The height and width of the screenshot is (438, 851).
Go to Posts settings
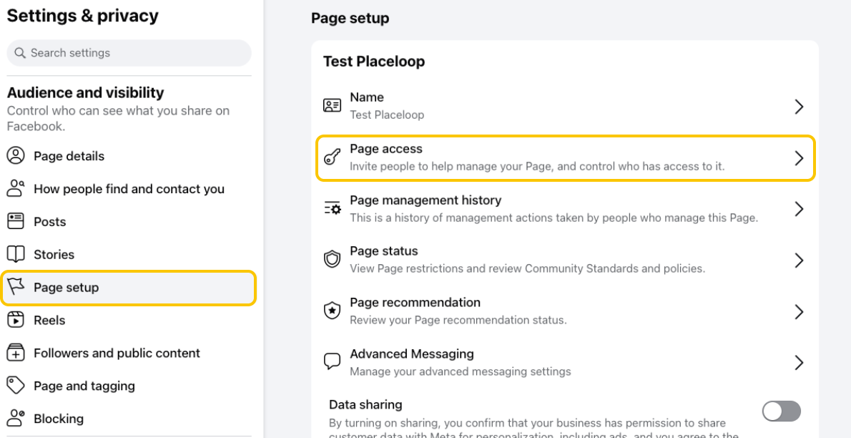(x=128, y=221)
